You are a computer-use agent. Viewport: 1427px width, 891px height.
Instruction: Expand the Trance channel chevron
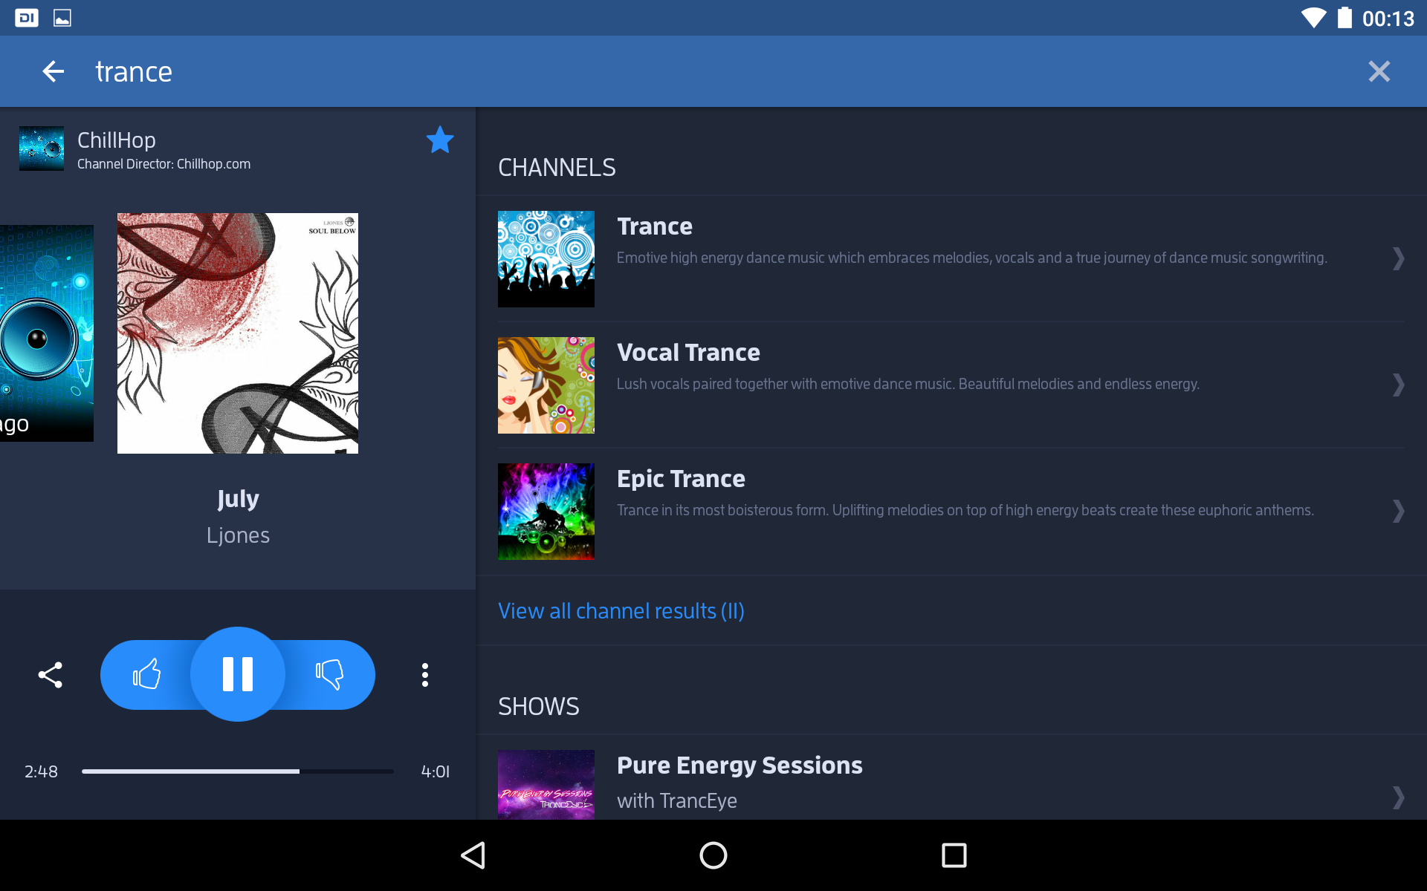click(1398, 258)
